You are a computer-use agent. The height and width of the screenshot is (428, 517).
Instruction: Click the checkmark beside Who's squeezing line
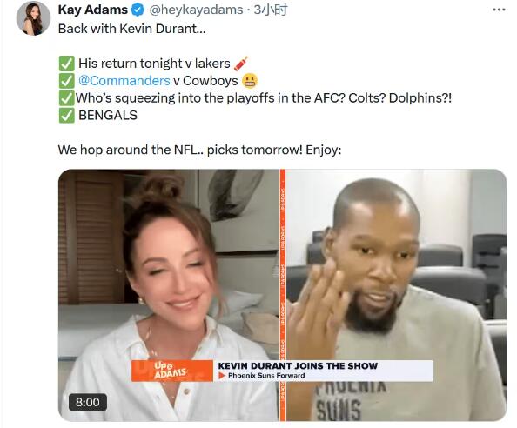pyautogui.click(x=67, y=97)
